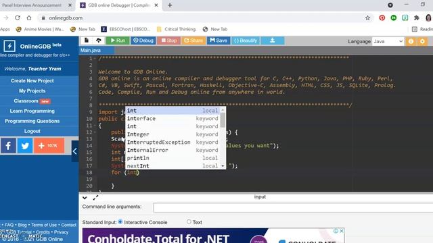The height and width of the screenshot is (243, 433).
Task: Fold the main method at line 12
Action: pos(95,132)
